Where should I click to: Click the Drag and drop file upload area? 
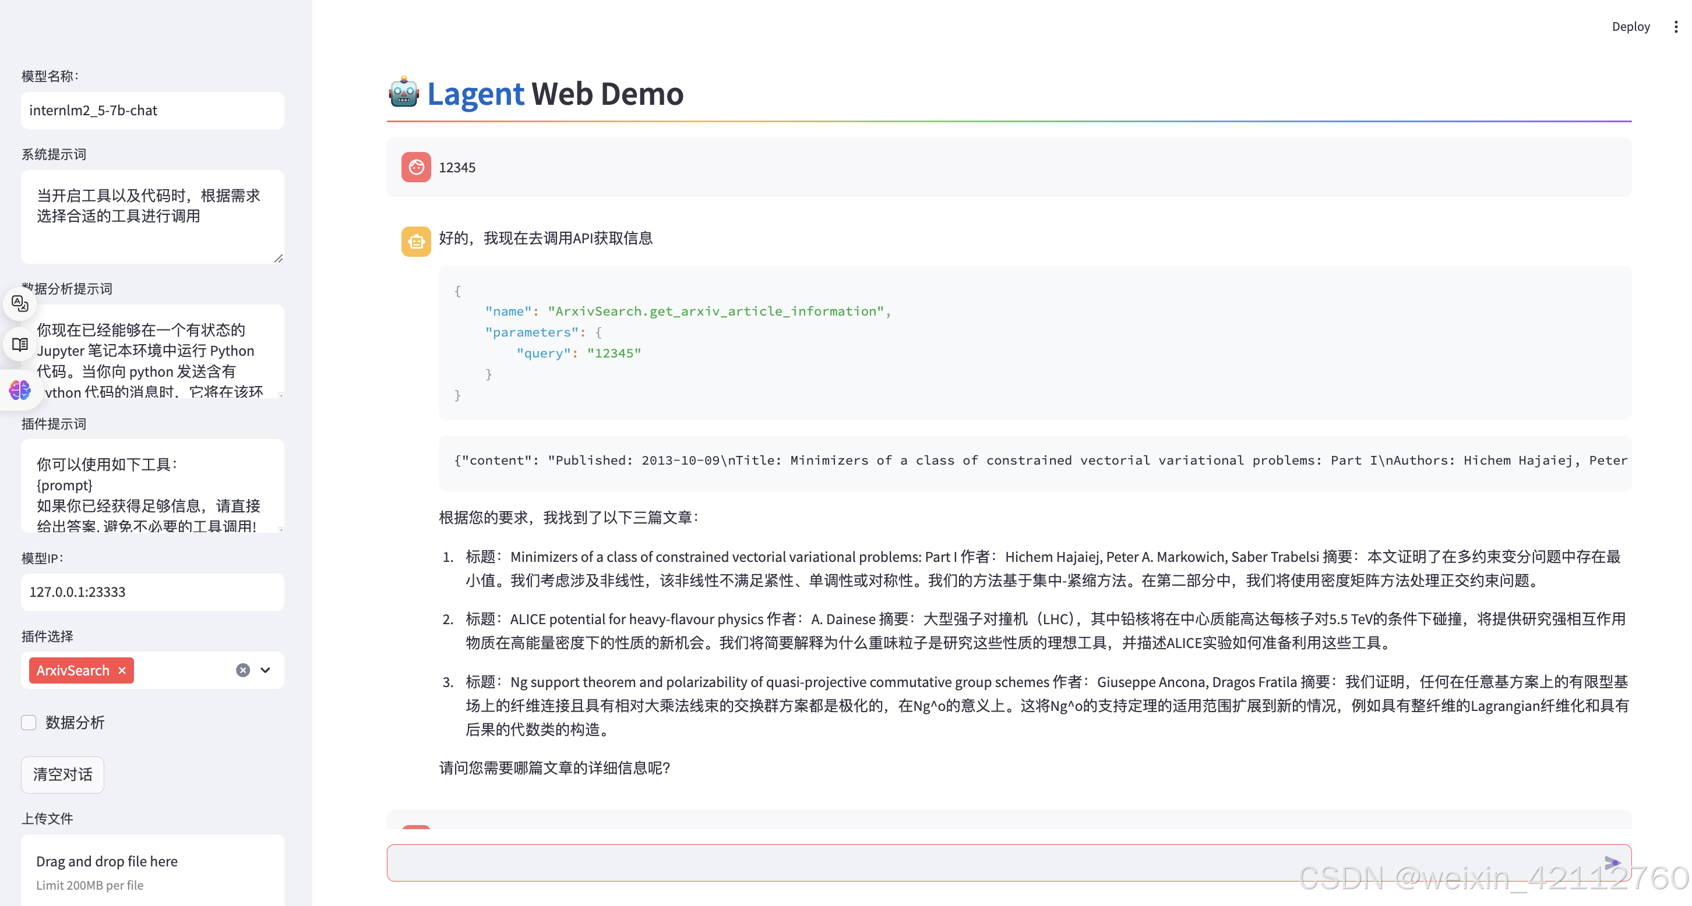[153, 871]
